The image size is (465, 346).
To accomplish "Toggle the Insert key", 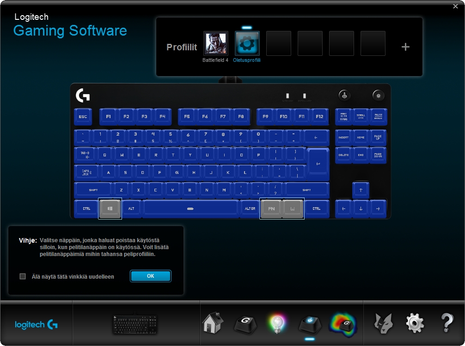I will click(x=343, y=137).
